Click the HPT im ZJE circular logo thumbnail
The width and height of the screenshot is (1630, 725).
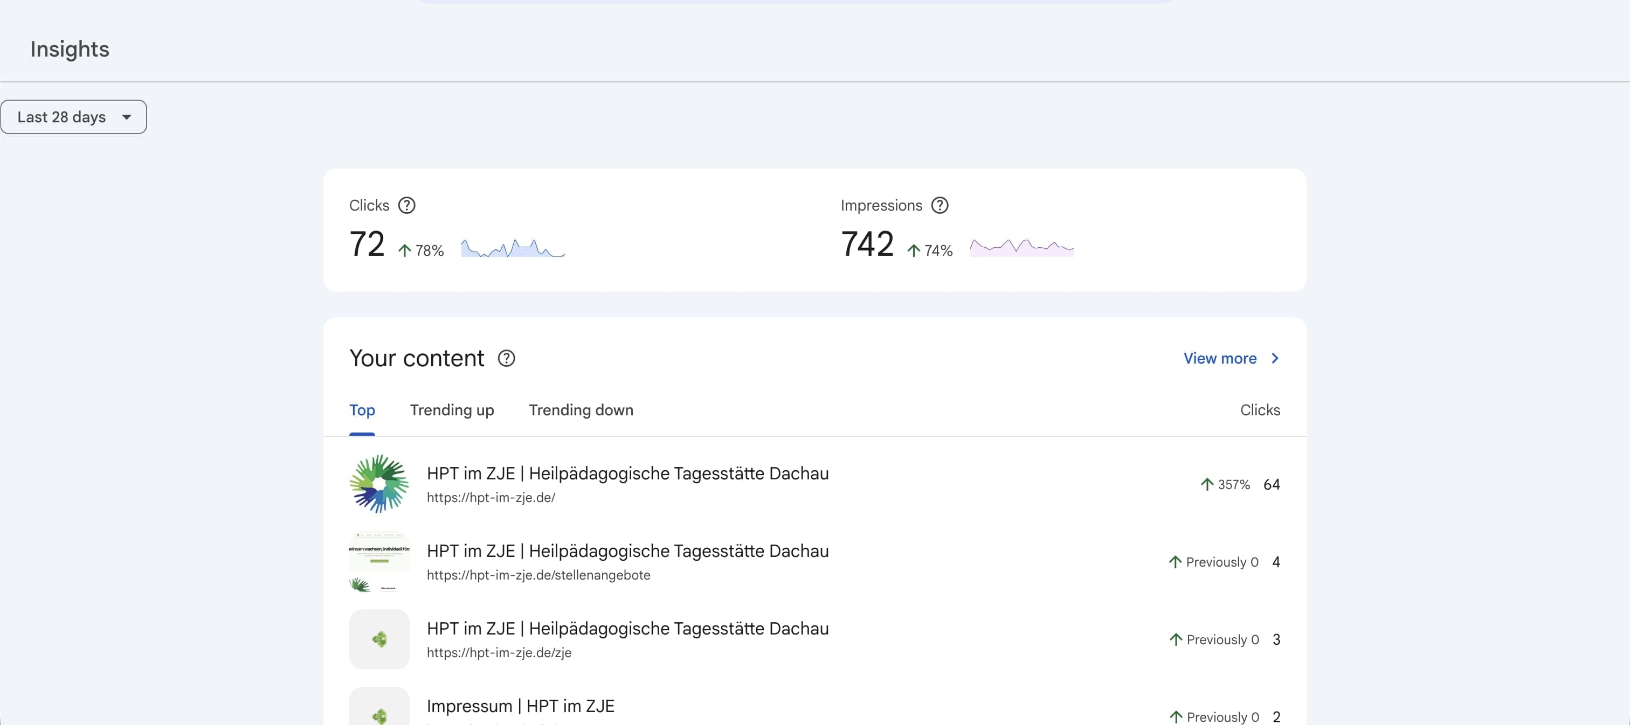click(378, 484)
